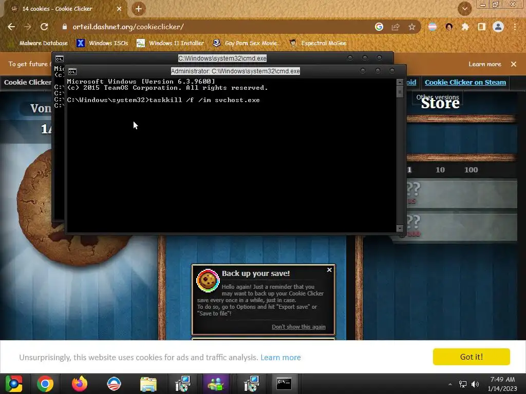The image size is (526, 394).
Task: Close the 'Back up your save!' notification
Action: [329, 270]
